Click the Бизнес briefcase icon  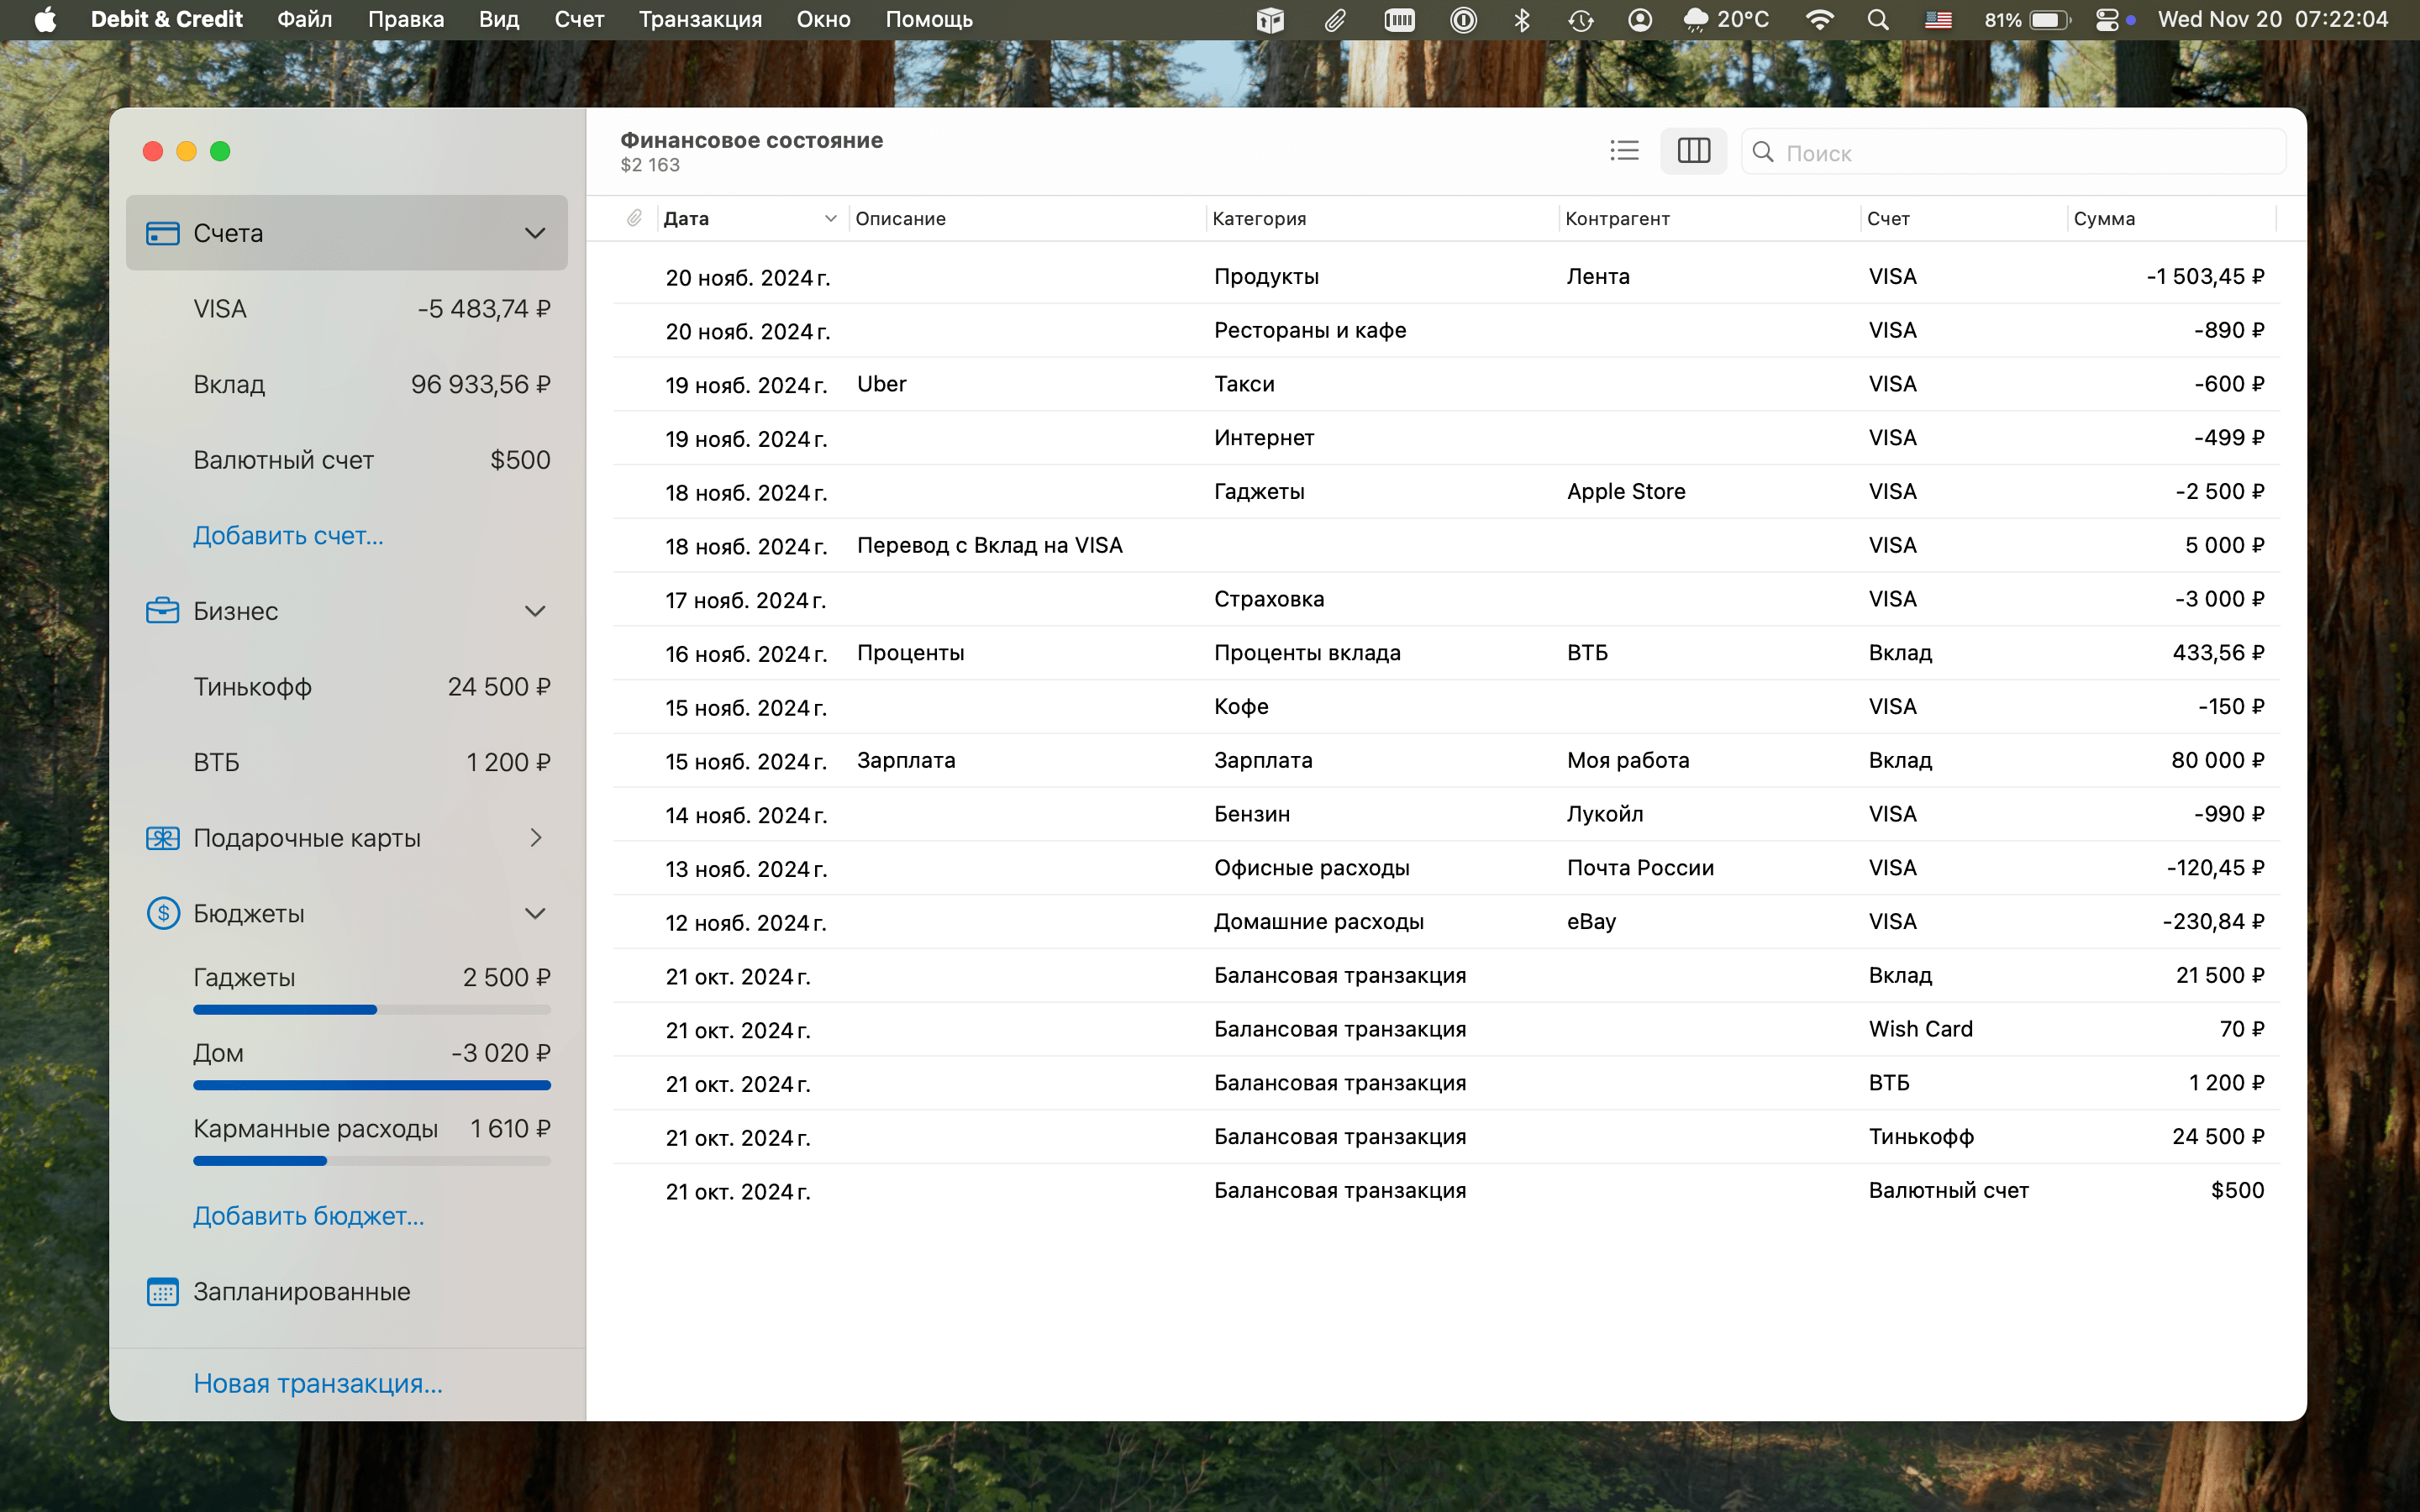pyautogui.click(x=162, y=611)
